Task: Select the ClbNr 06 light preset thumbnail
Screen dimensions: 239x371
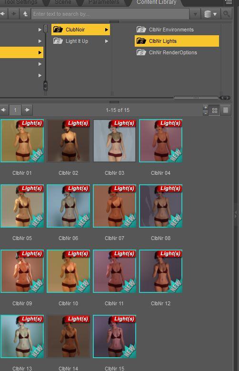Action: [x=69, y=206]
